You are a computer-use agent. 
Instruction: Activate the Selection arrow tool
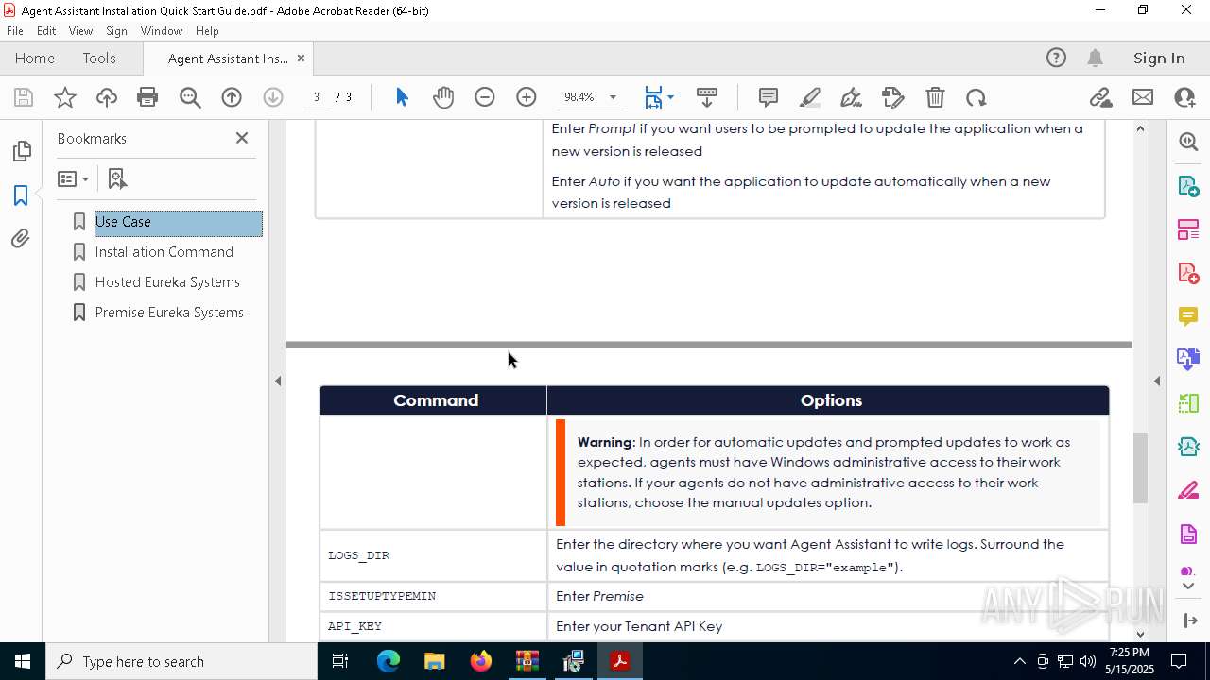tap(402, 97)
